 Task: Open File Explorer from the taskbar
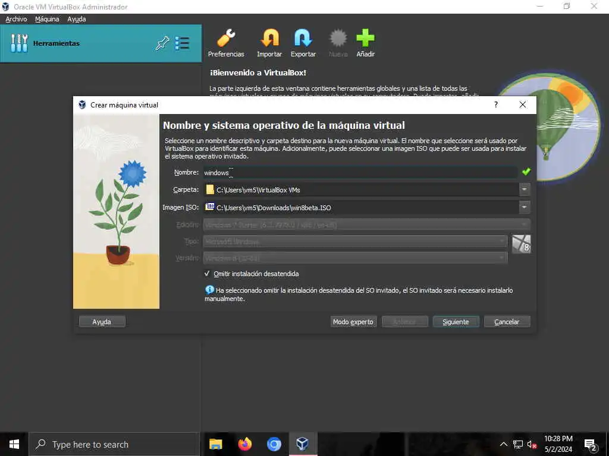click(215, 444)
